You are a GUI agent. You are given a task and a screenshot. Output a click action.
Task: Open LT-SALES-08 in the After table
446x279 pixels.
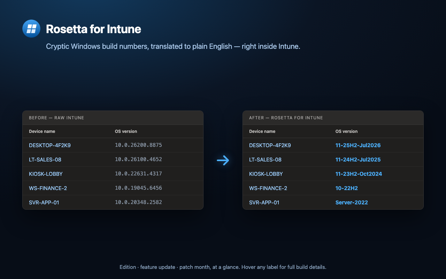coord(265,159)
